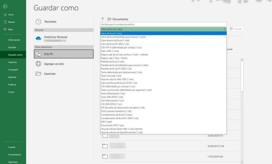Image resolution: width=272 pixels, height=164 pixels.
Task: Select Libro de Microsoft Excel 5.0/95
Action: pyautogui.click(x=164, y=83)
